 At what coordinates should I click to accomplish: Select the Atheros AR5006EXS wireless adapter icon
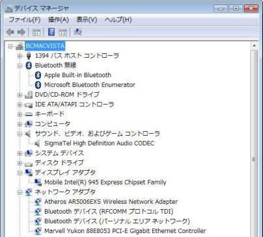click(x=38, y=202)
